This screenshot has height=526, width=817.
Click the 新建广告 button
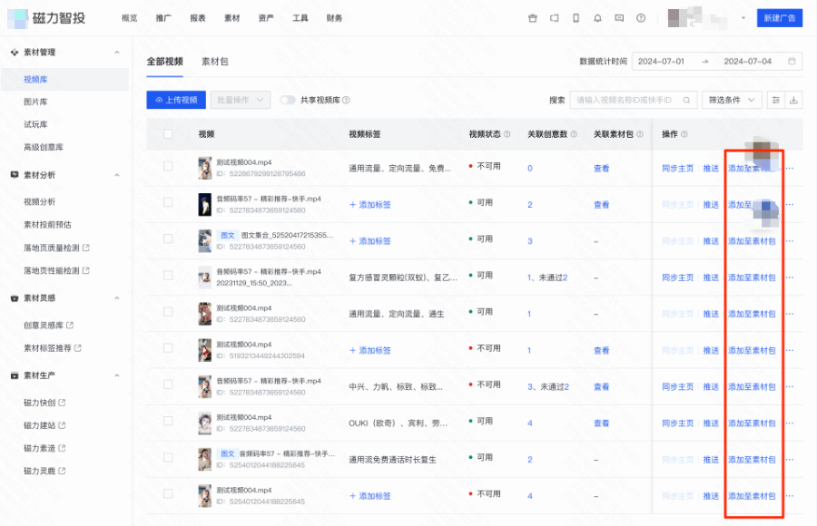779,18
